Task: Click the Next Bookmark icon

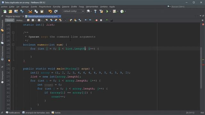Action: pyautogui.click(x=76, y=20)
